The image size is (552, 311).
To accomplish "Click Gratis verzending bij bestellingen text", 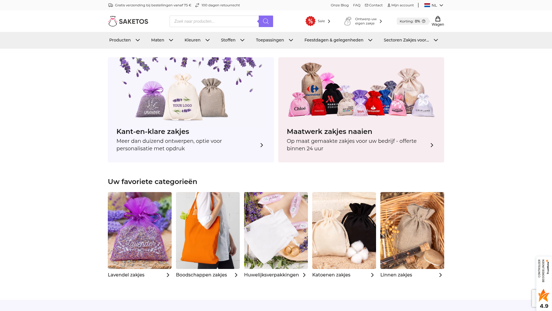I will [153, 5].
